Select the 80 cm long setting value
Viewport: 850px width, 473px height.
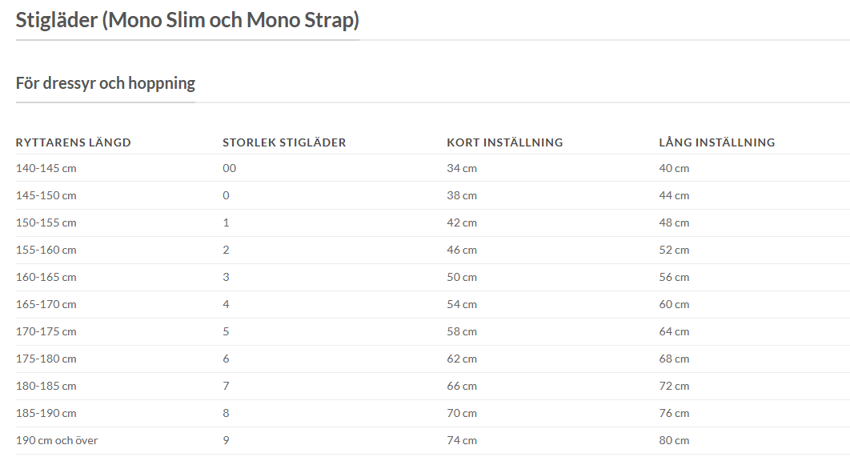click(x=674, y=440)
